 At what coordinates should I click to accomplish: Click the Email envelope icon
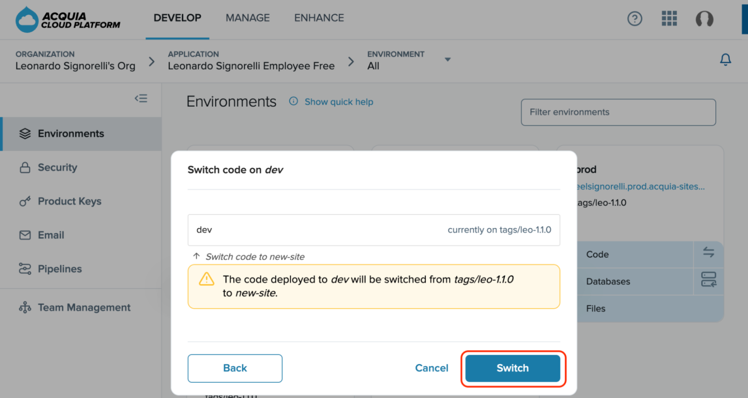click(24, 235)
